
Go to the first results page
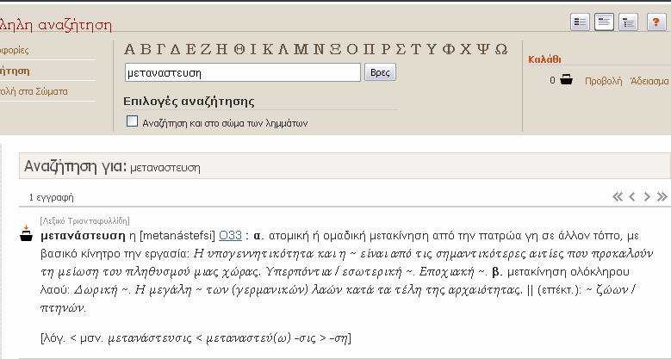coord(617,197)
